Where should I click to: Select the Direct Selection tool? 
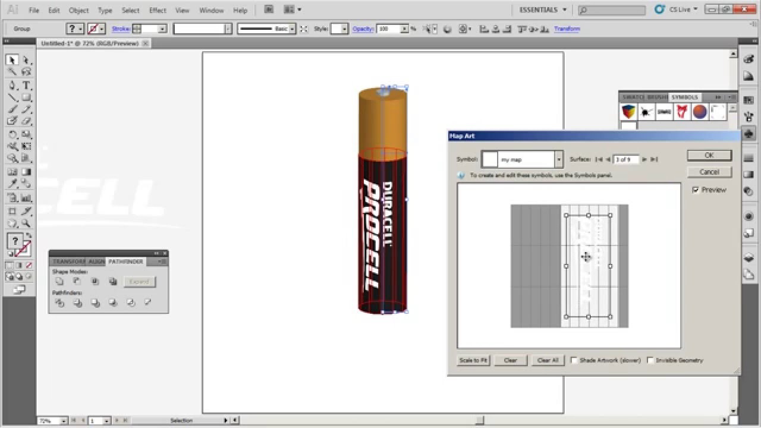click(x=27, y=61)
